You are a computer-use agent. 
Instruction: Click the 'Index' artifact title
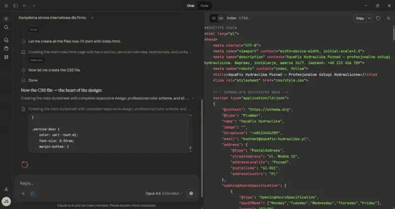pos(232,18)
